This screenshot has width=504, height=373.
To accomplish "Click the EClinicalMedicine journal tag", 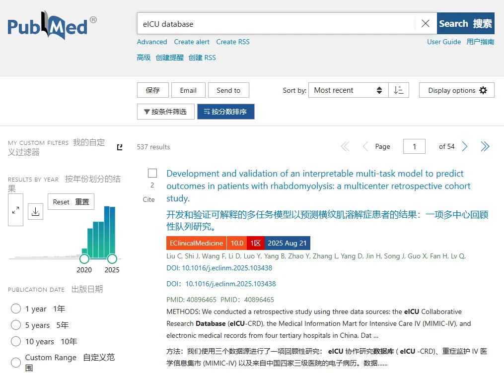I will (x=197, y=243).
